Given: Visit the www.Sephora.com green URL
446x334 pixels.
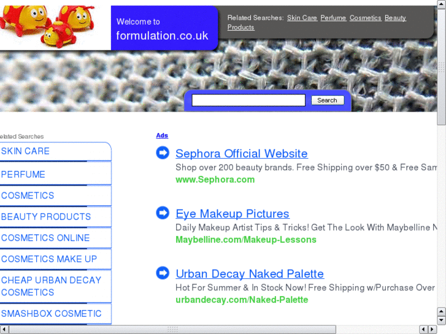Looking at the screenshot, I should click(x=215, y=180).
